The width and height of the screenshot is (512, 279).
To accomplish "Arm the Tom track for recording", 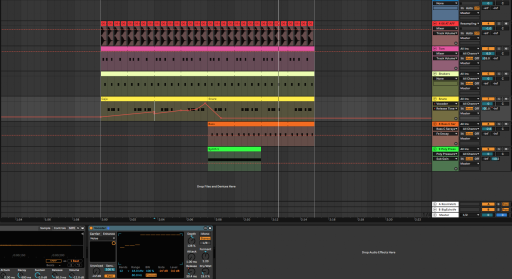I will coord(506,48).
